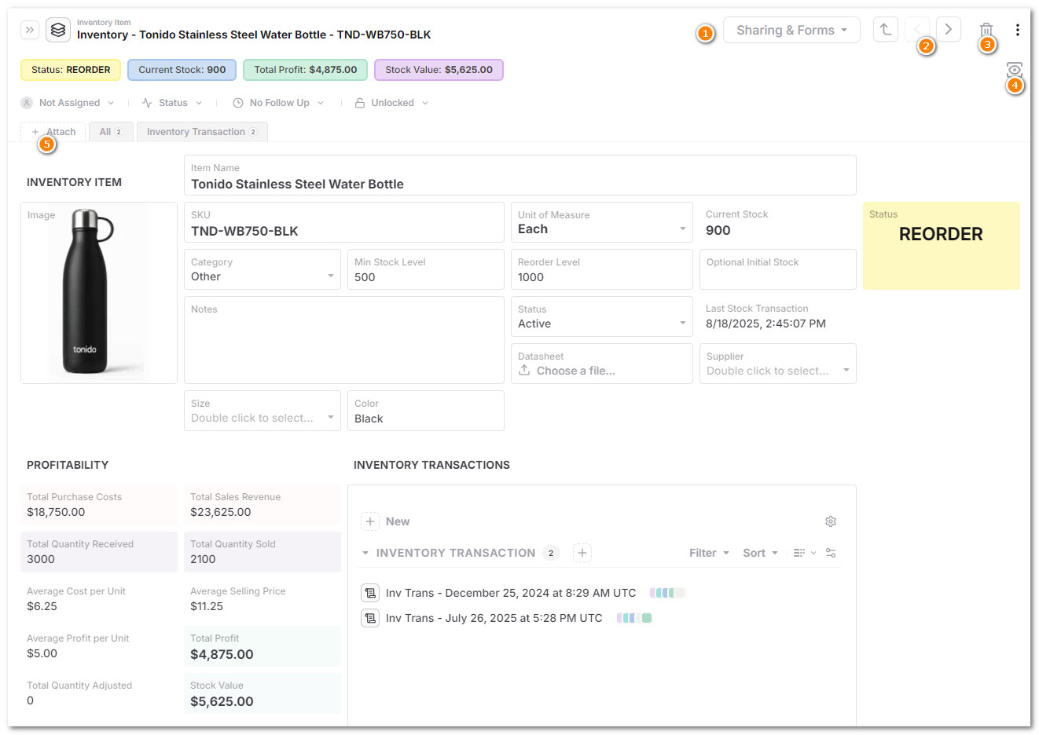Go to previous record arrow
This screenshot has width=1039, height=735.
917,30
